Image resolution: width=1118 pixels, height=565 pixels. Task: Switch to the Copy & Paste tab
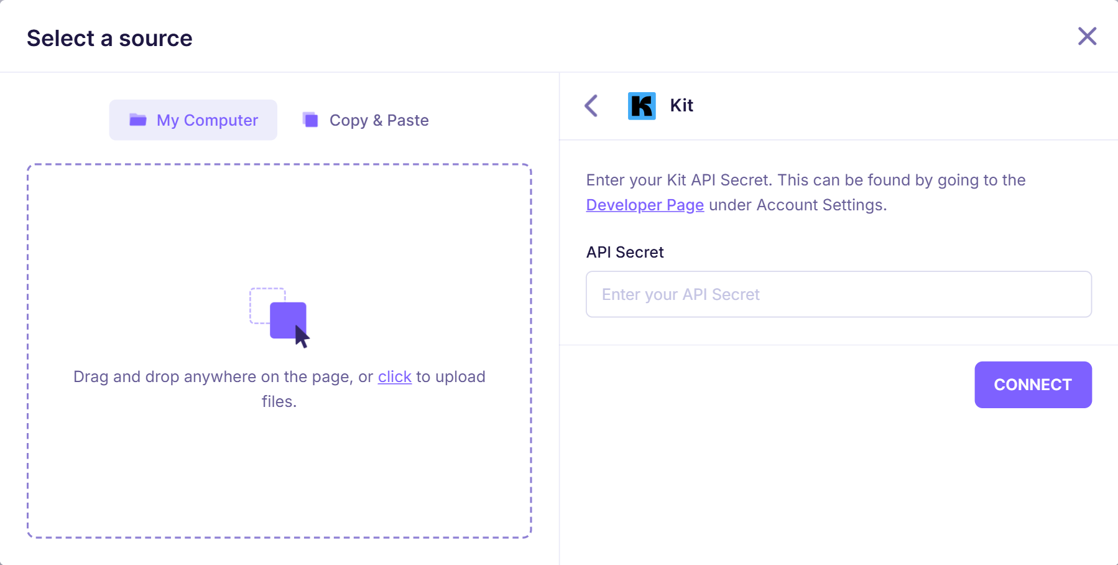(366, 120)
